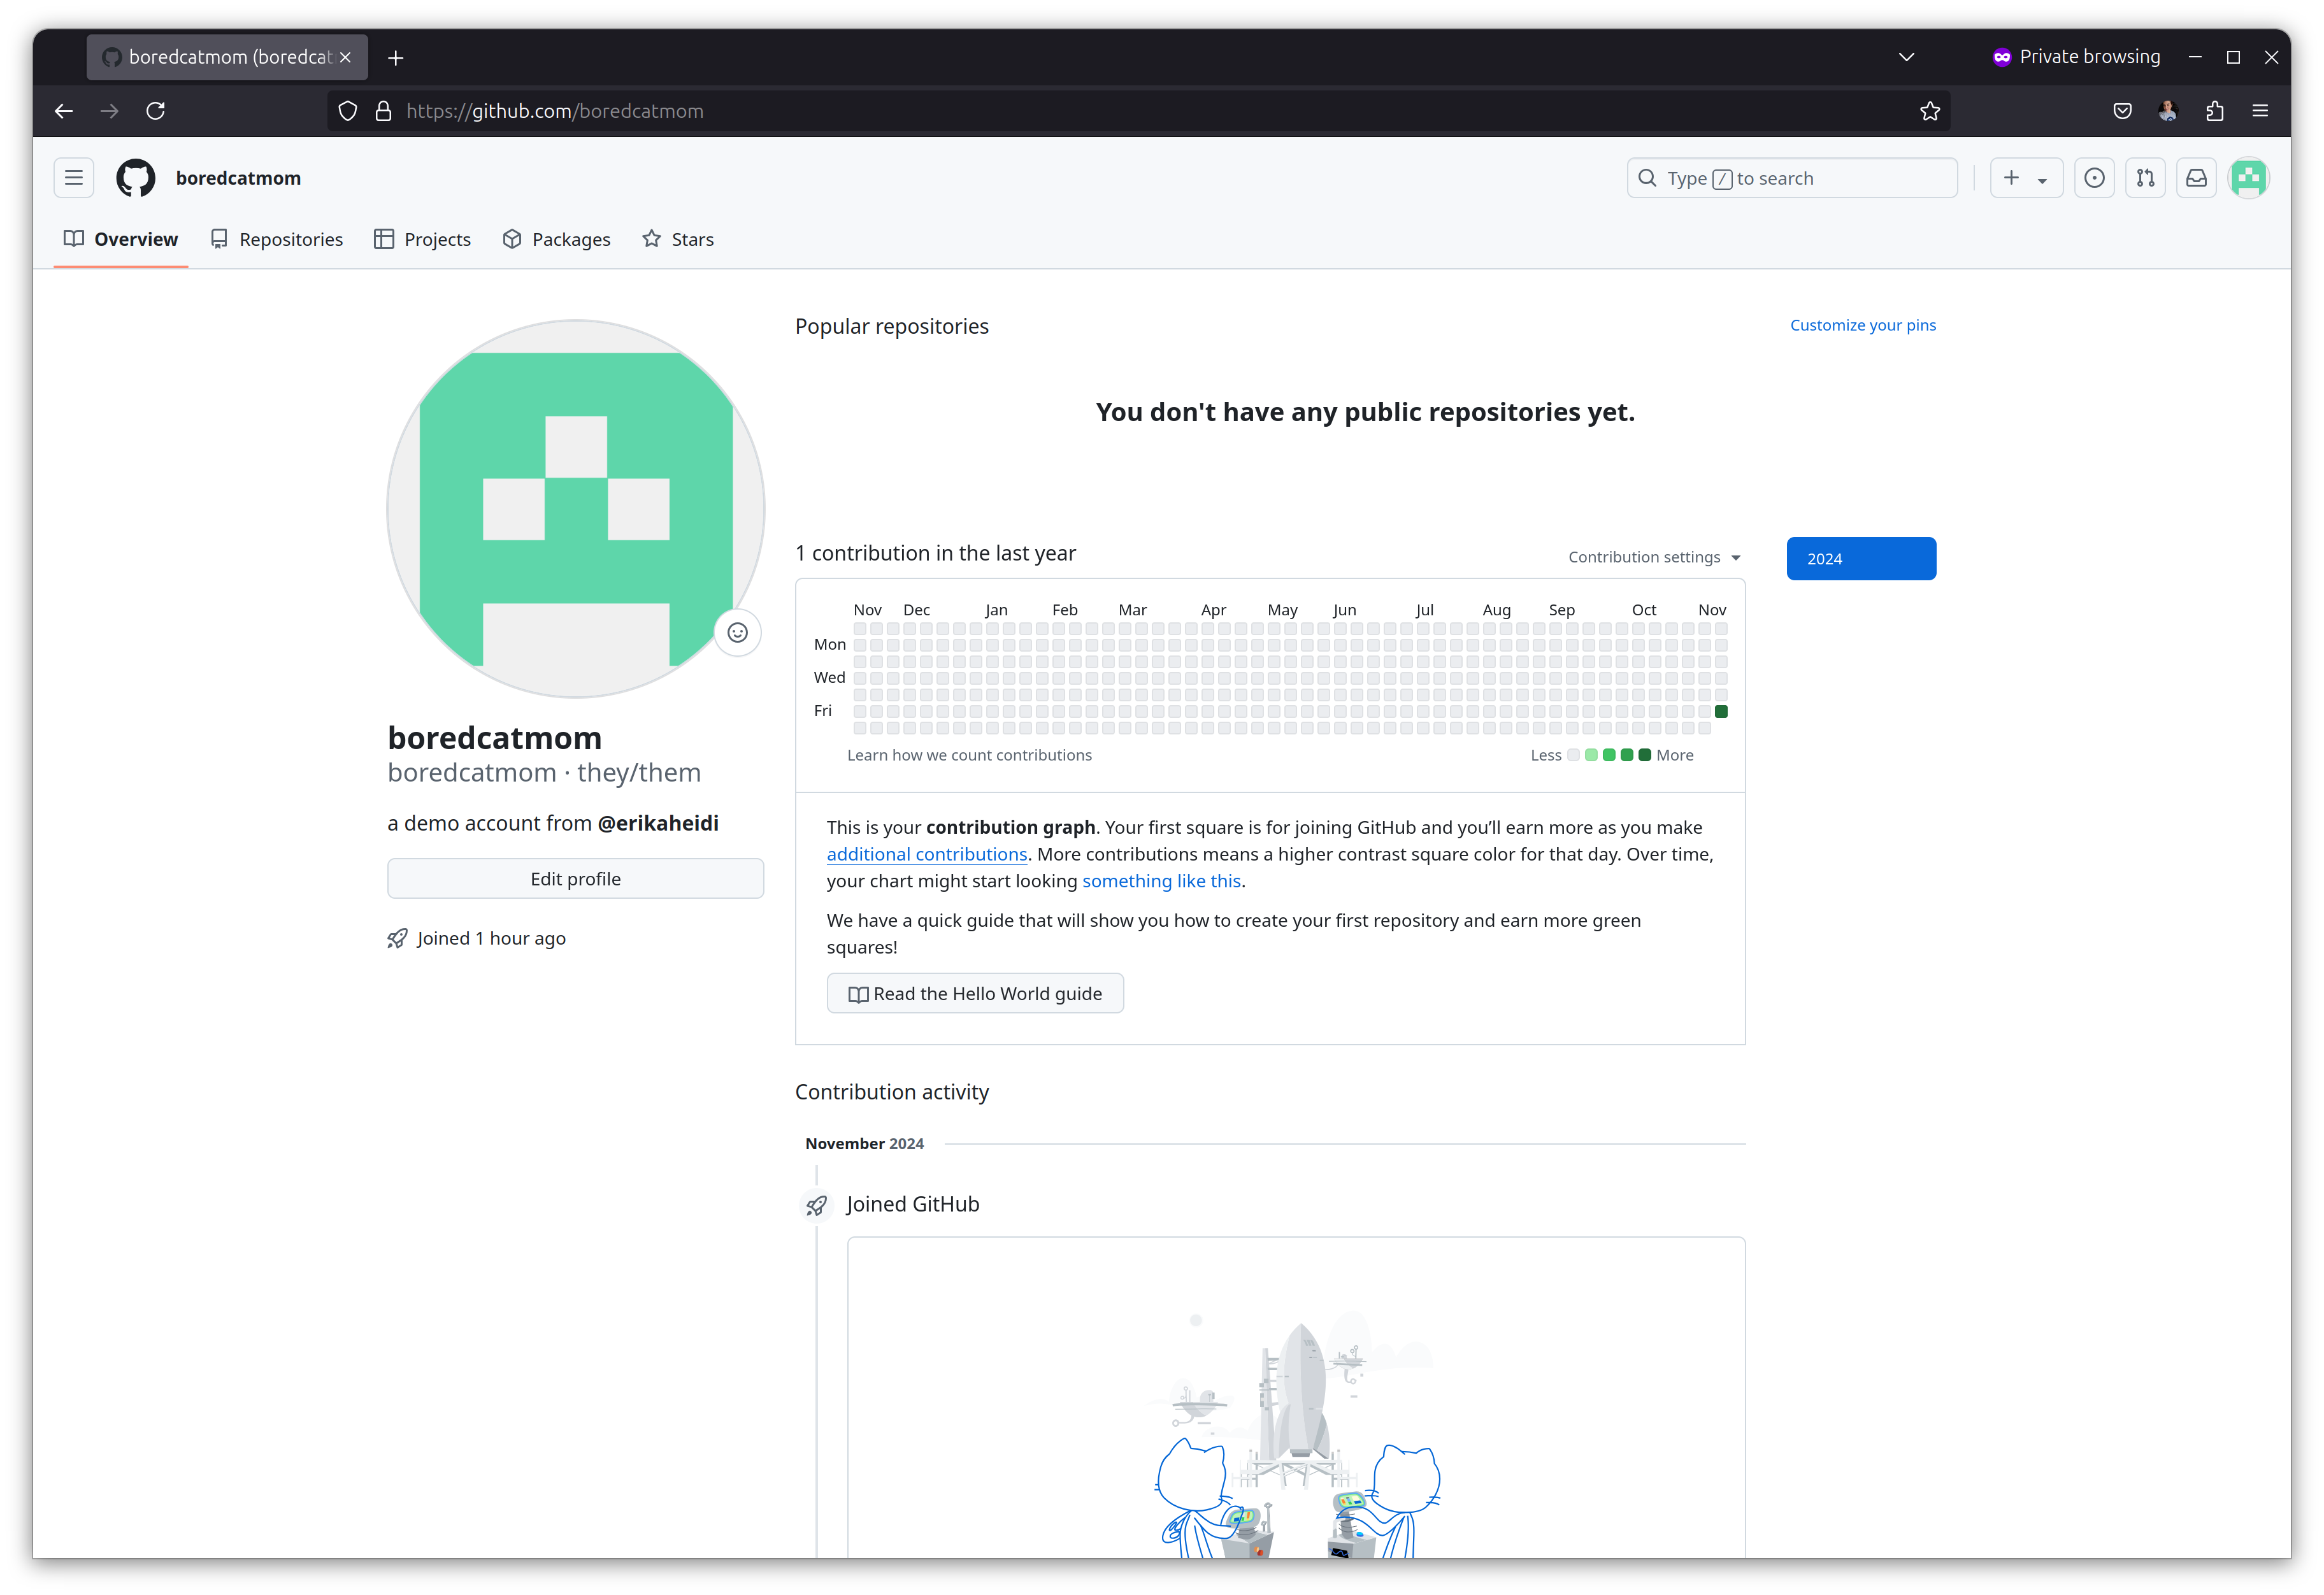
Task: Click the large profile avatar image
Action: pyautogui.click(x=575, y=509)
